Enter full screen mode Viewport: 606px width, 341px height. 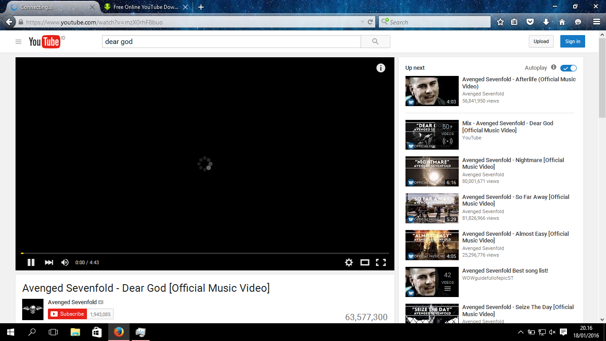pos(381,262)
